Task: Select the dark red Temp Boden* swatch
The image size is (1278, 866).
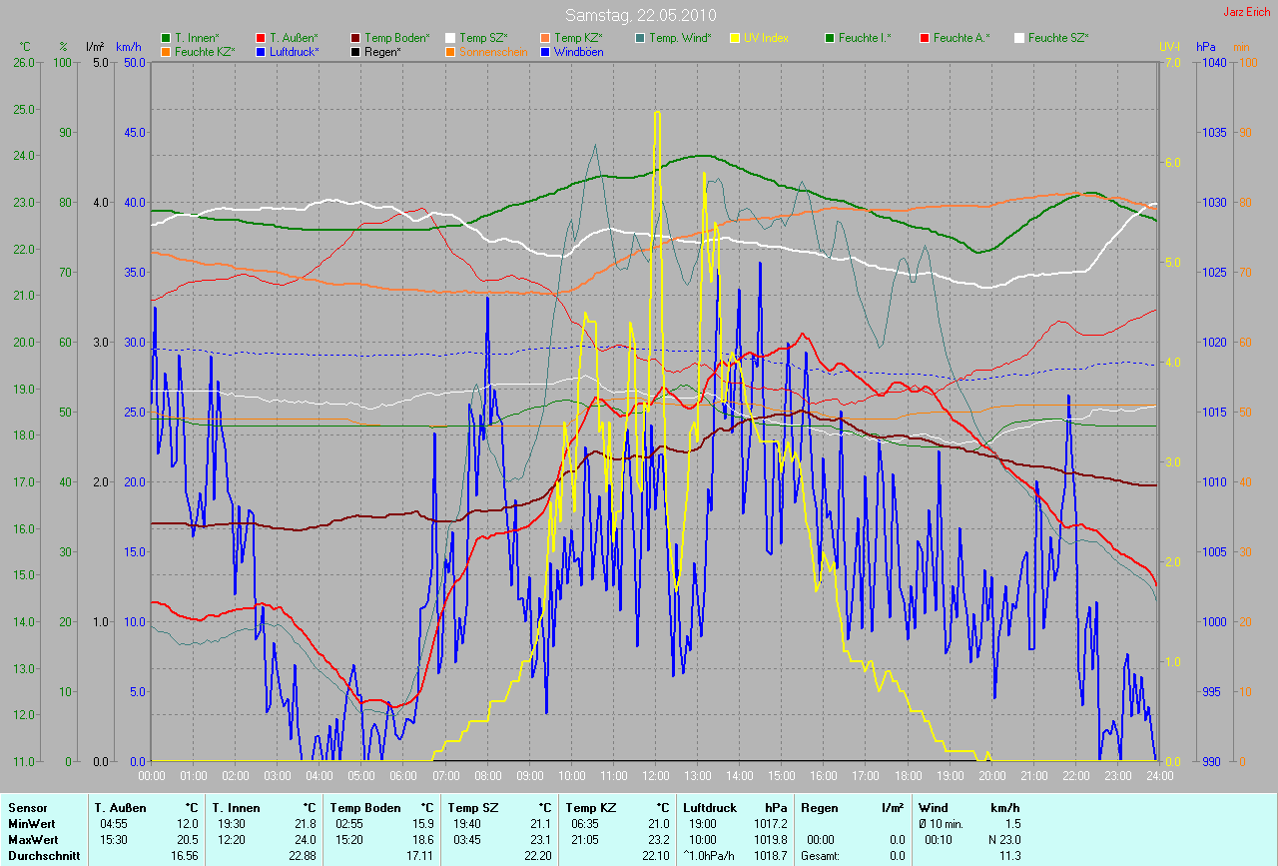Action: click(x=356, y=38)
